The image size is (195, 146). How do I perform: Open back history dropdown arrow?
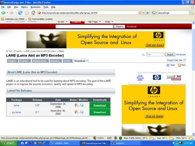[8, 13]
